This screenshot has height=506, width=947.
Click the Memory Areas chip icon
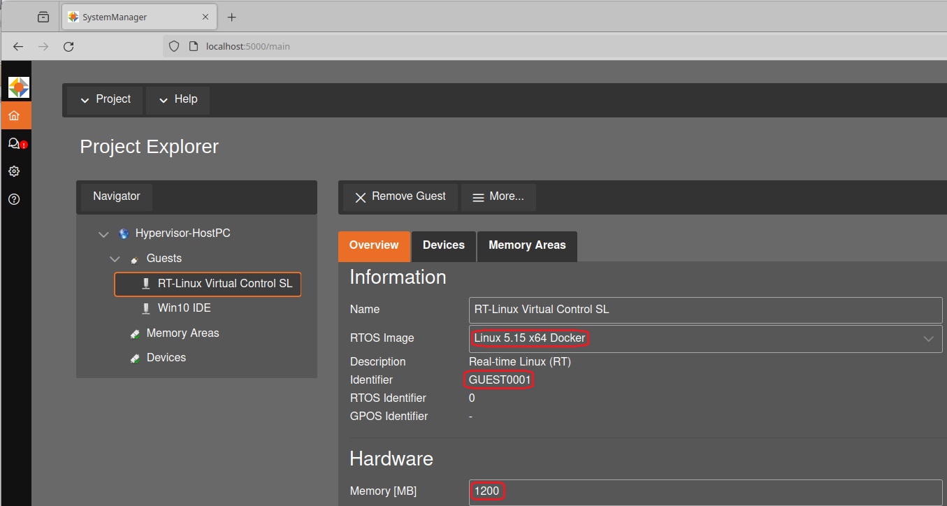click(x=134, y=333)
